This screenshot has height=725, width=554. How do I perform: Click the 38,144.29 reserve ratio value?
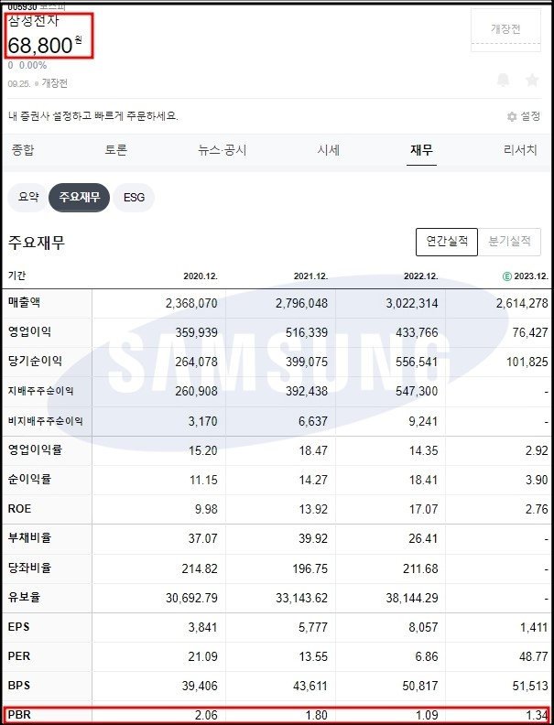pos(412,598)
